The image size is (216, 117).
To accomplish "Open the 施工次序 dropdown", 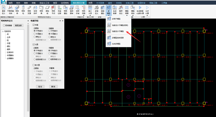I will [90, 15].
